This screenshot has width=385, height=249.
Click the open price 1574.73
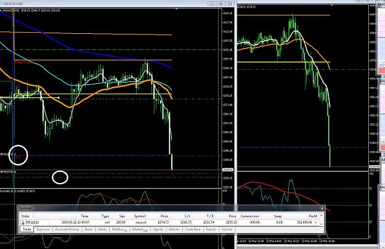point(163,222)
